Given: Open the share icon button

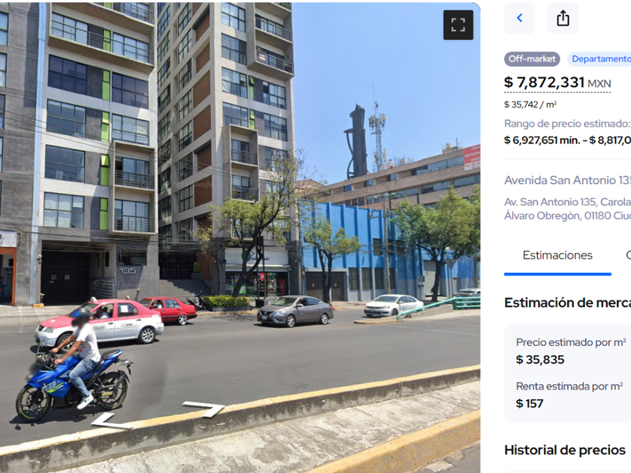Looking at the screenshot, I should click(x=563, y=18).
